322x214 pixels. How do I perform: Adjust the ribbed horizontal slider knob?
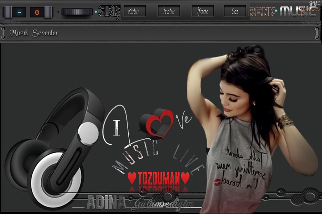click(x=77, y=12)
